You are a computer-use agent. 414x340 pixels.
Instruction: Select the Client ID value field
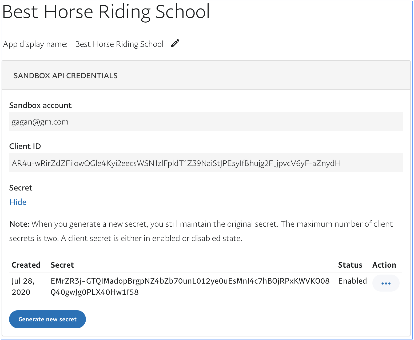point(206,163)
